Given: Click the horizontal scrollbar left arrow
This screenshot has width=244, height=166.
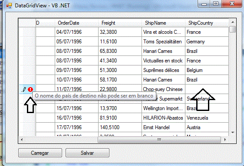Looking at the screenshot, I should coord(22,140).
